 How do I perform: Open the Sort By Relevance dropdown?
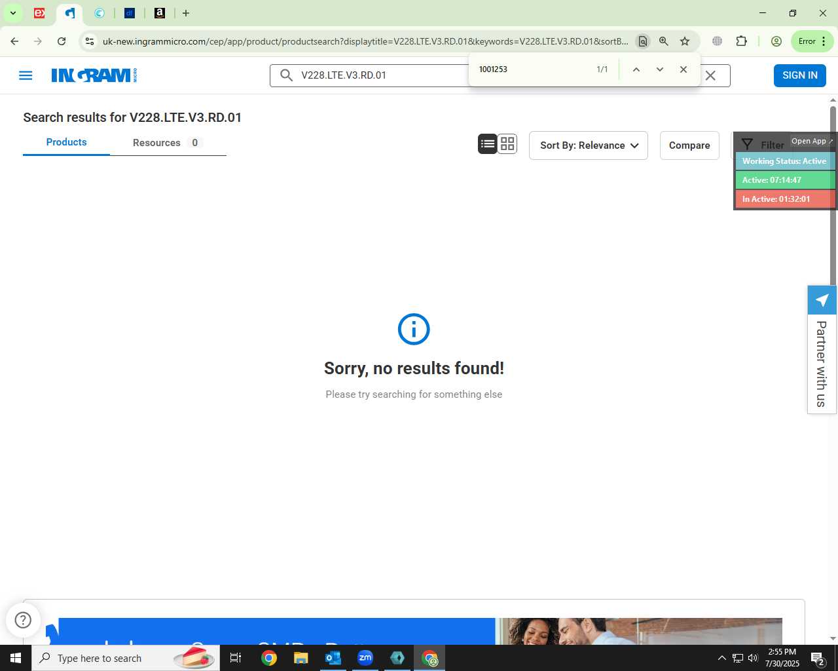tap(589, 145)
